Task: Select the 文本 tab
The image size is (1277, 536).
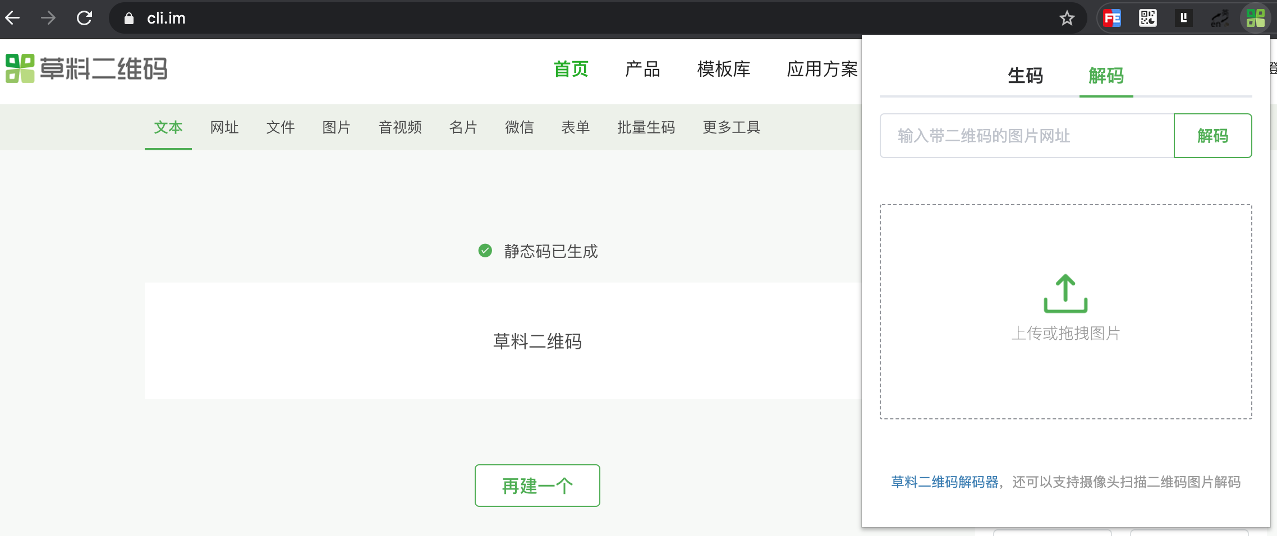Action: coord(168,127)
